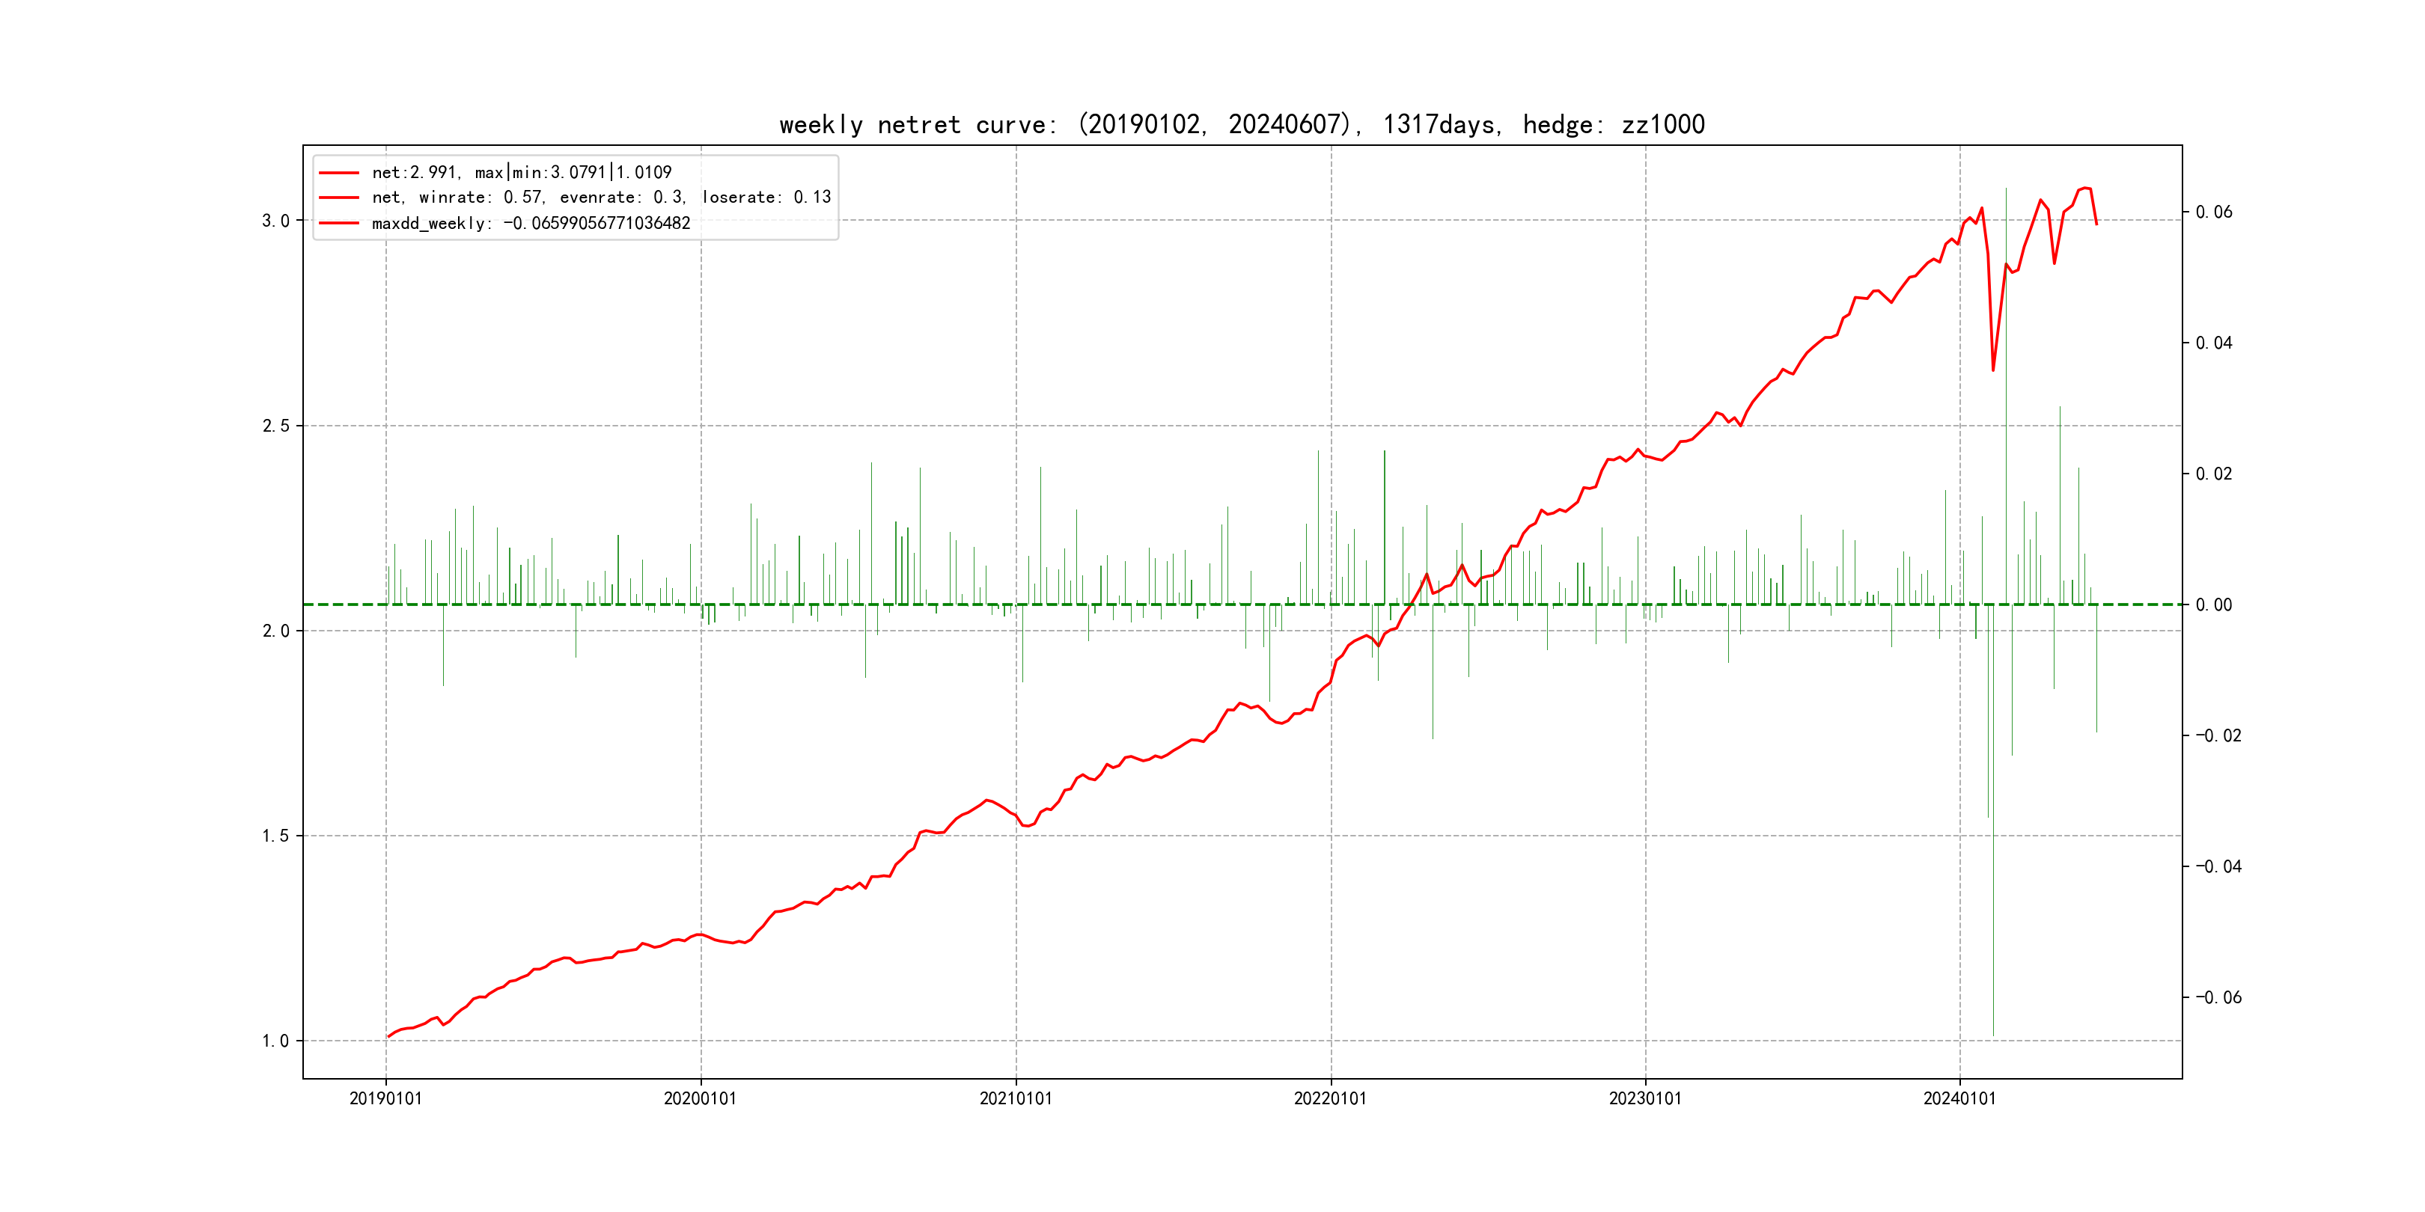This screenshot has height=1212, width=2425.
Task: Click the 1.5 left y-axis tick label
Action: pyautogui.click(x=275, y=836)
